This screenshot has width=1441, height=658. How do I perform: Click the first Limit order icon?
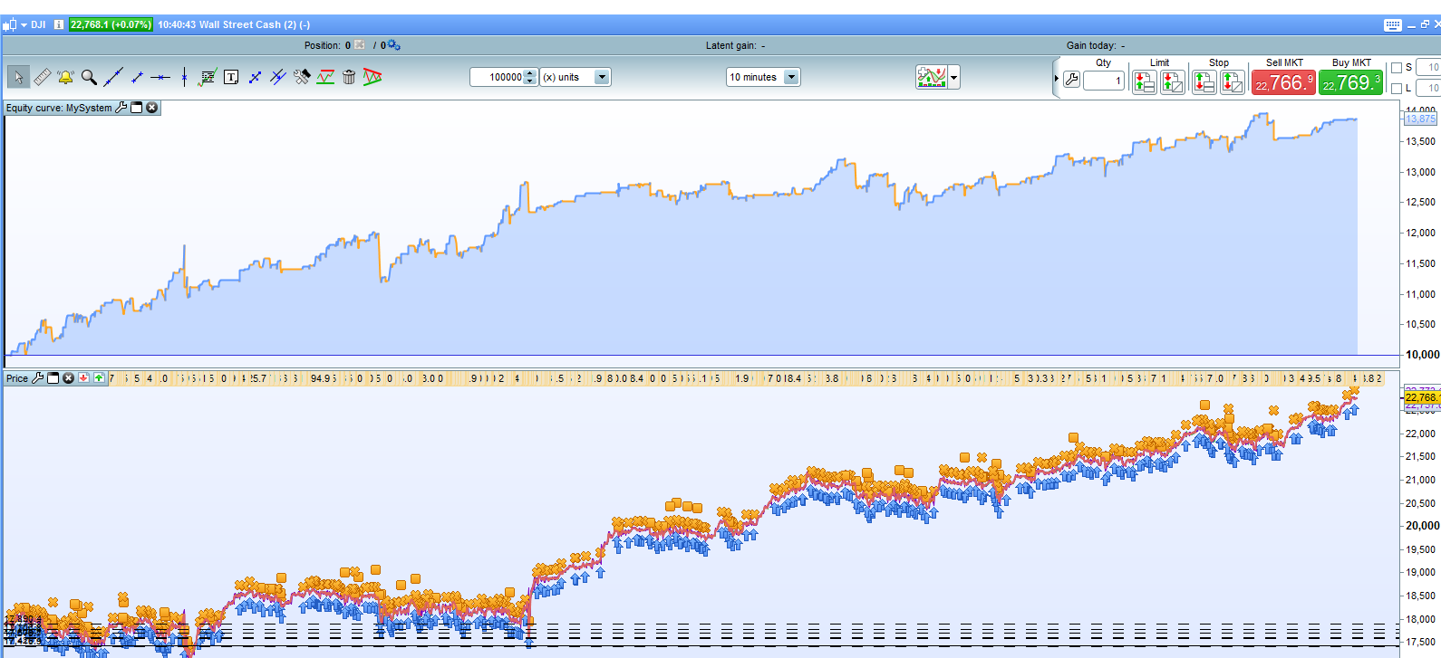1145,82
